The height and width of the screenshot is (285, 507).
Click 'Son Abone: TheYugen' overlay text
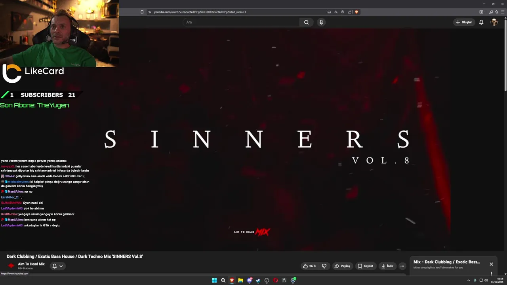pos(34,105)
